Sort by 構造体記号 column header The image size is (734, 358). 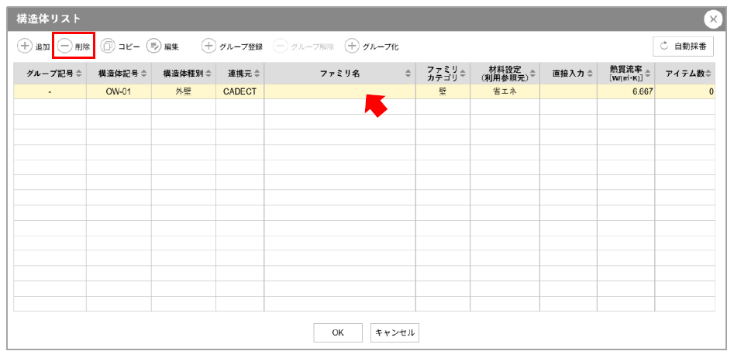(119, 74)
